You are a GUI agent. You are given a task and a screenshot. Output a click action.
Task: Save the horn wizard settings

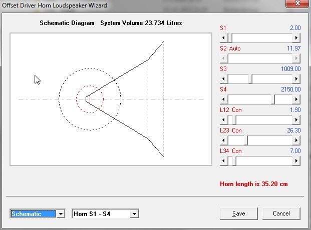[239, 213]
